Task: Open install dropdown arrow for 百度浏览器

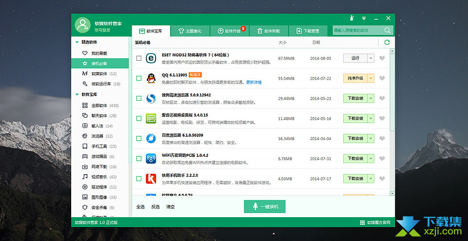Action: (x=370, y=138)
